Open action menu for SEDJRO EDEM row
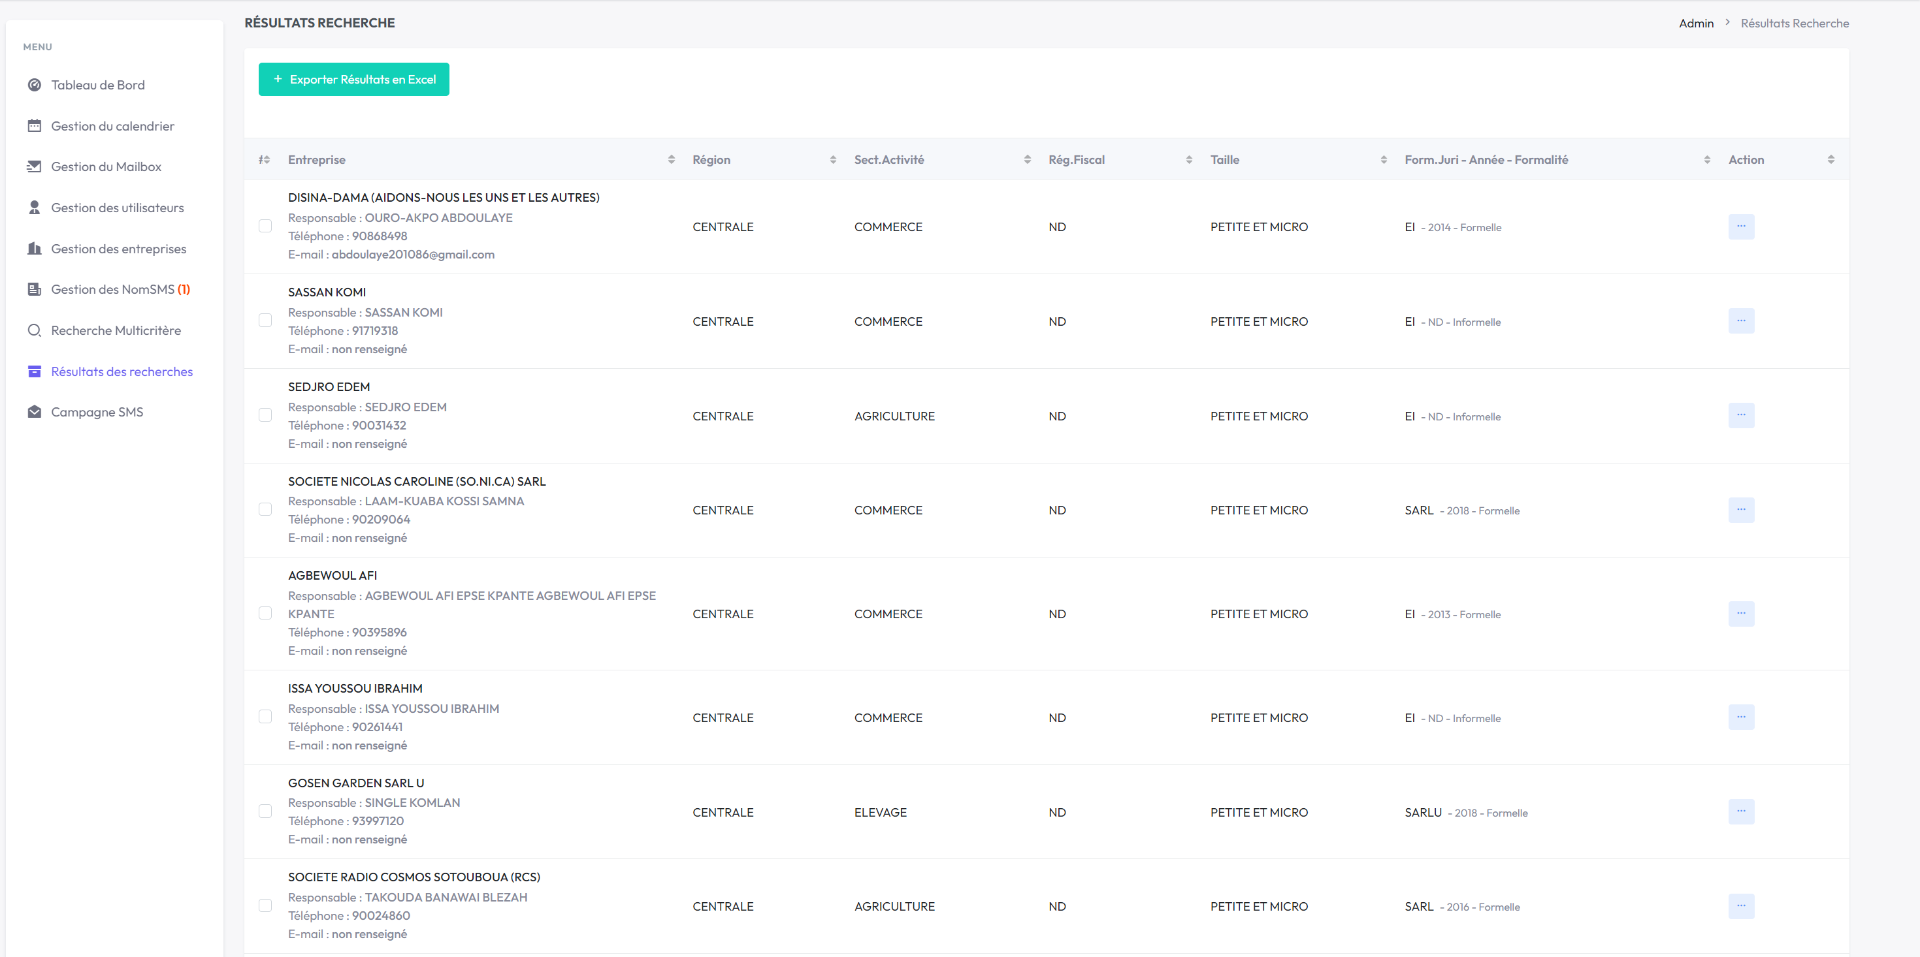The height and width of the screenshot is (957, 1920). pos(1741,416)
